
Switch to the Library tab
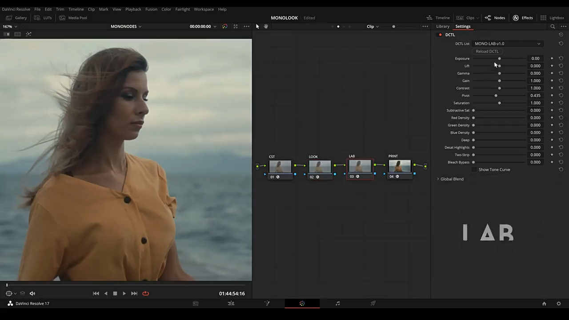443,26
